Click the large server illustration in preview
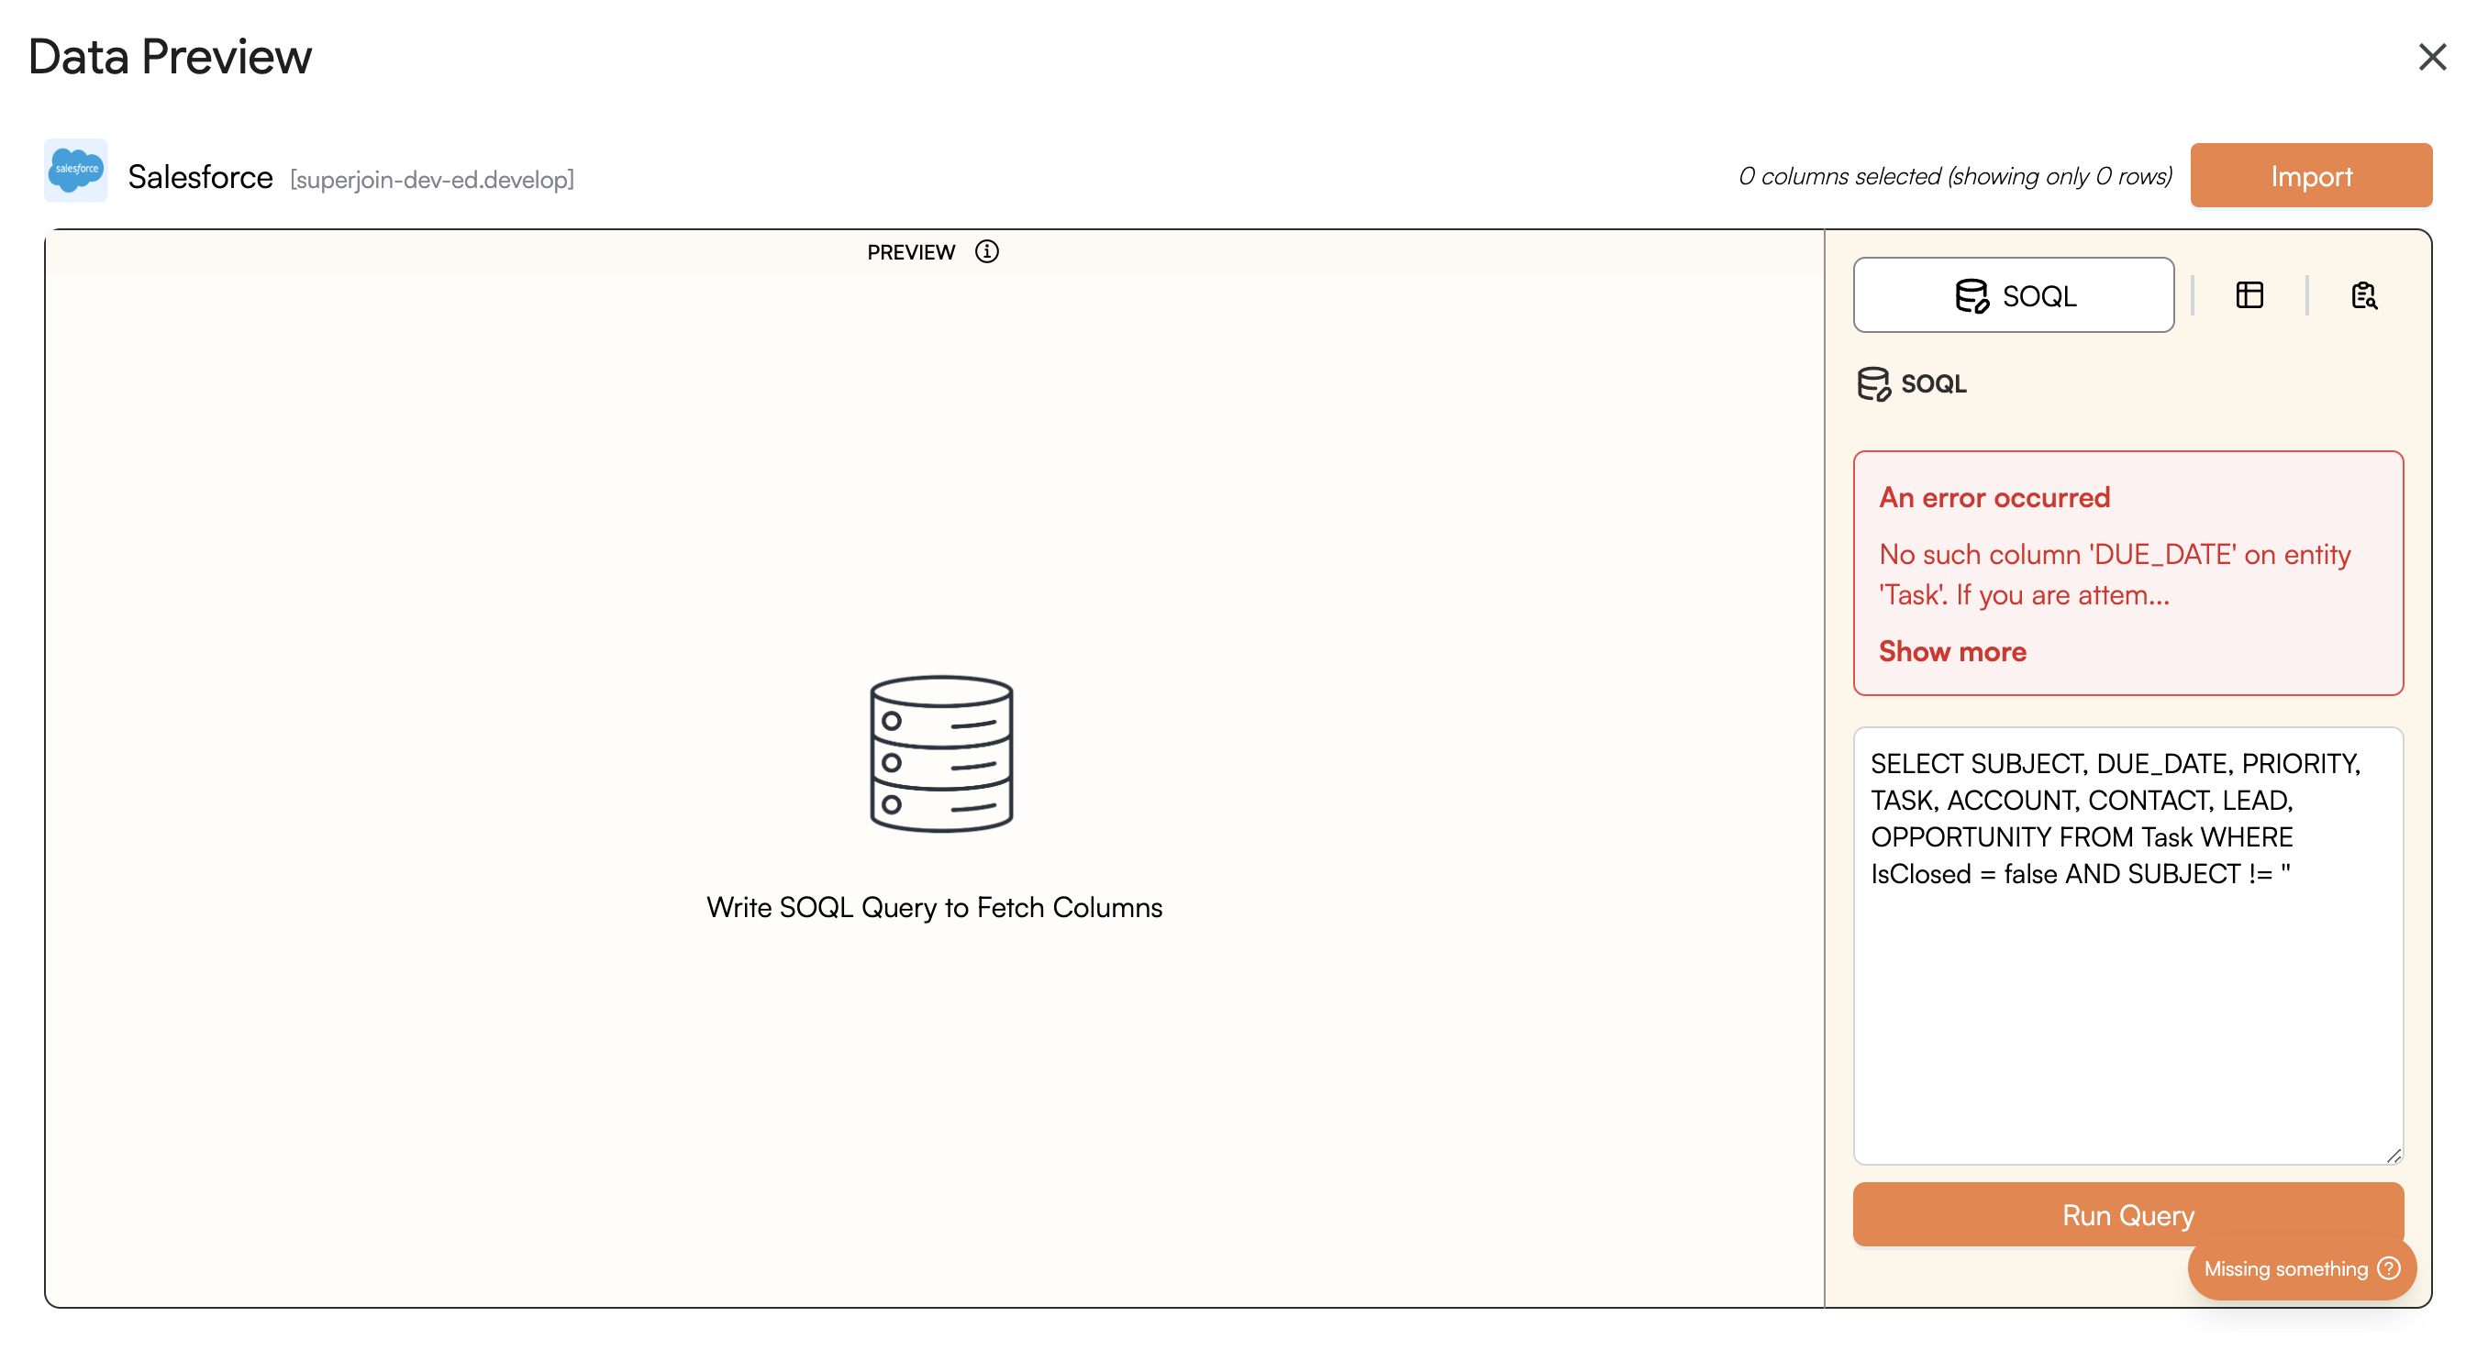The width and height of the screenshot is (2477, 1361). pyautogui.click(x=940, y=753)
